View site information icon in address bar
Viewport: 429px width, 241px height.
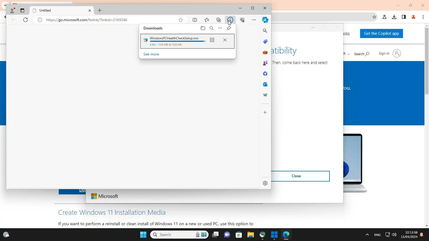[40, 20]
